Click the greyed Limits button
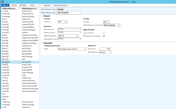The image size is (176, 109). coord(39,5)
